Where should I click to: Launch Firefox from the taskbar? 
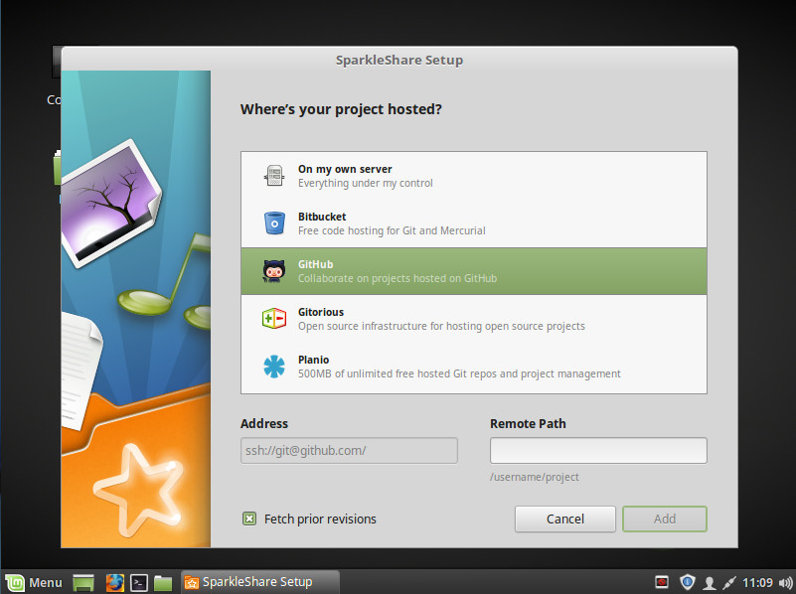coord(114,582)
